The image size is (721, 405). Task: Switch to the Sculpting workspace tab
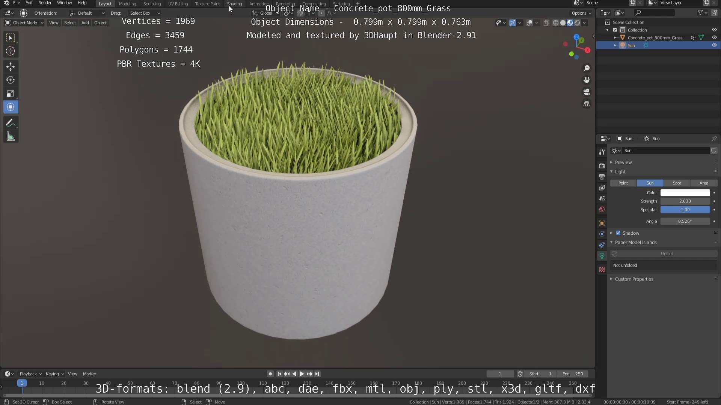point(152,4)
